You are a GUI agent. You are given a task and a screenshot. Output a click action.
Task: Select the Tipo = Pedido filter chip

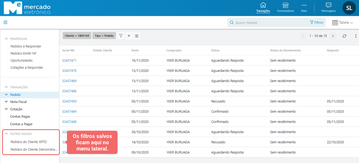coord(104,36)
